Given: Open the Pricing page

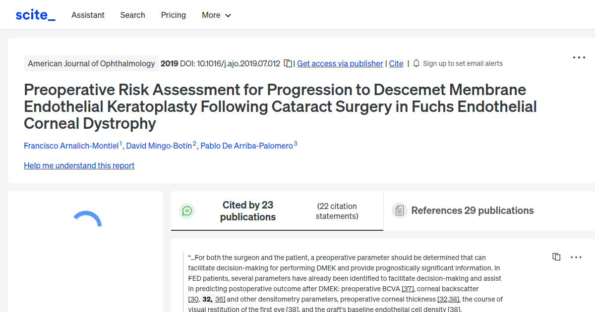Looking at the screenshot, I should pos(174,15).
